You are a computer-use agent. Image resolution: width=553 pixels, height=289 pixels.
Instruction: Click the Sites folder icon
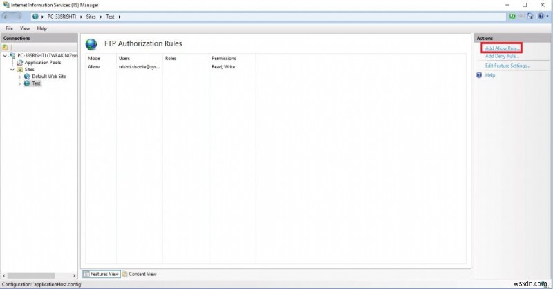pos(20,70)
